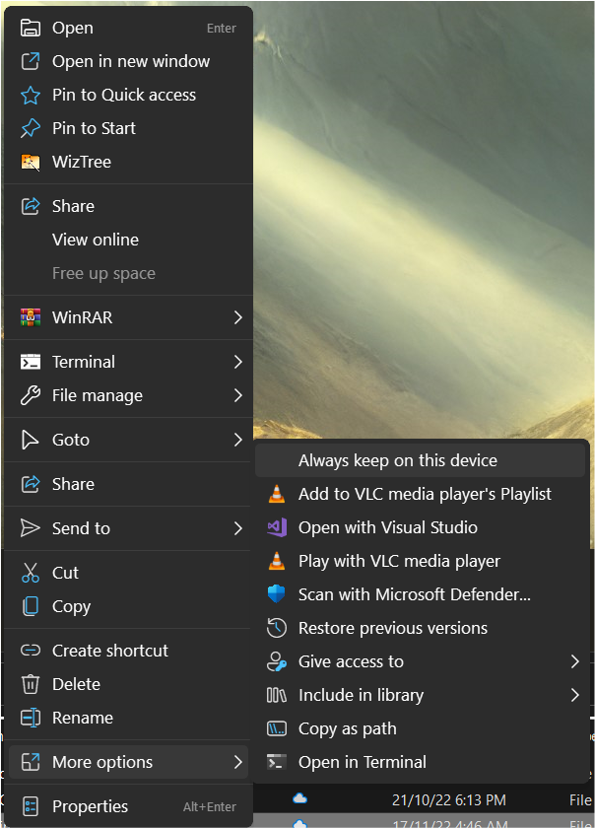Click the Delete trash icon
This screenshot has height=828, width=595.
click(30, 684)
